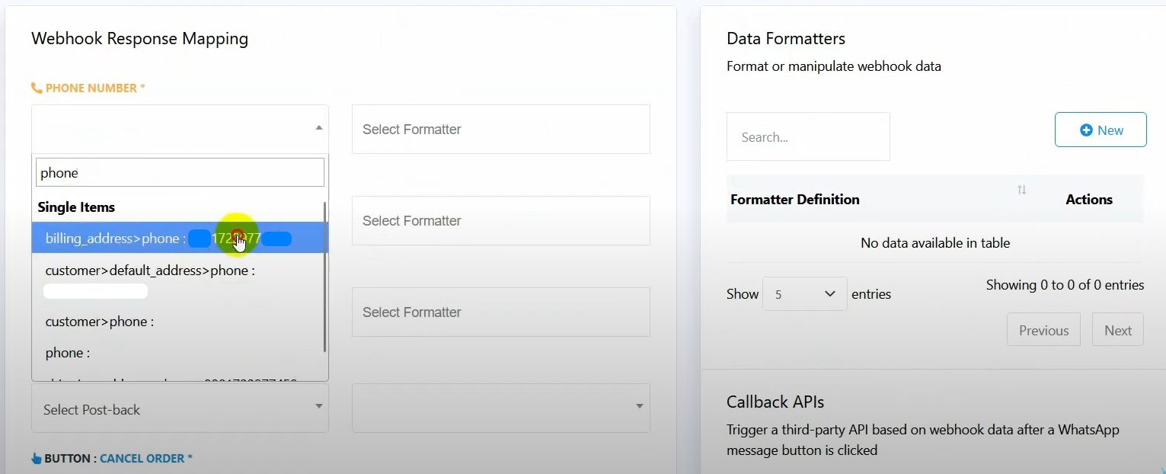The width and height of the screenshot is (1166, 474).
Task: Open the empty dropdown beside Select Post-back
Action: [500, 408]
